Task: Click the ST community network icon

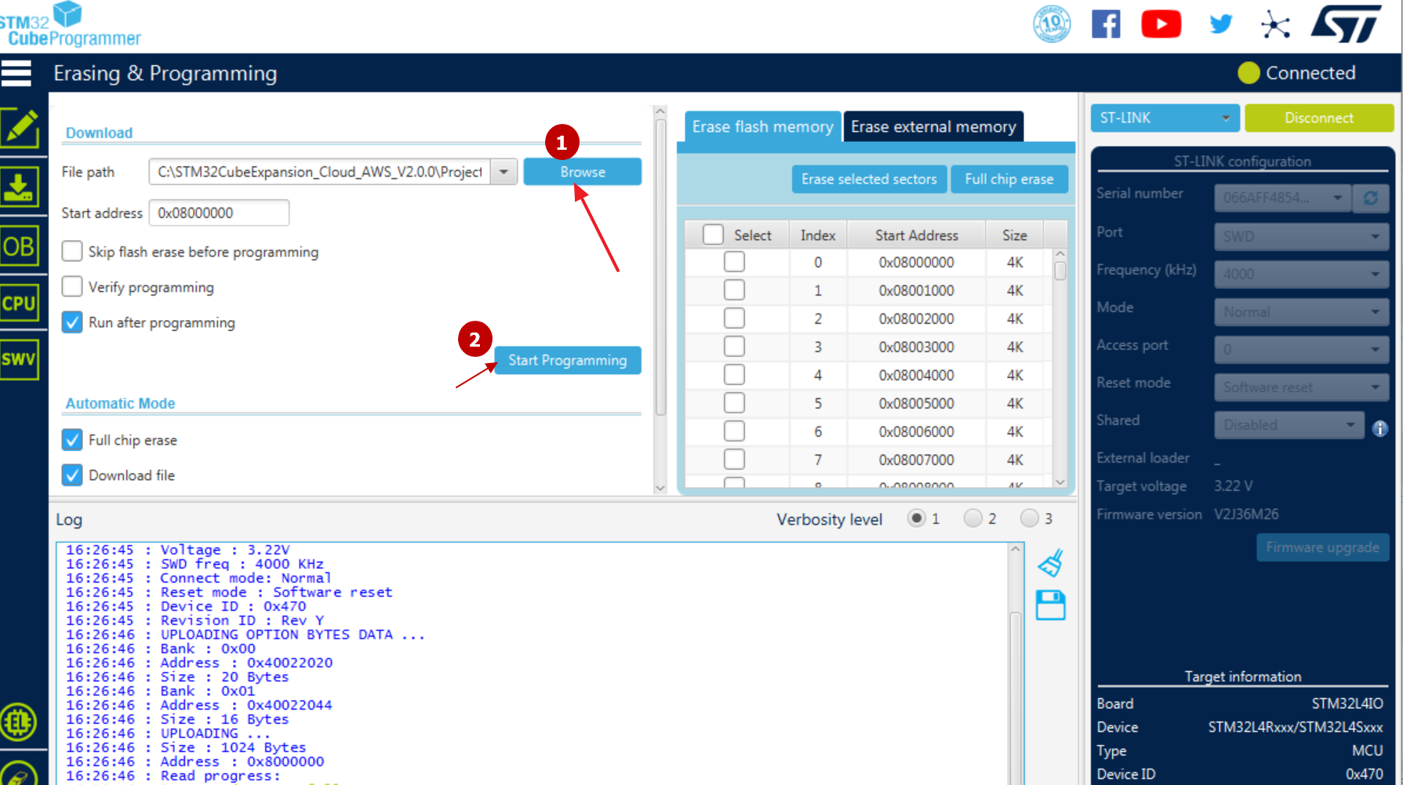Action: pos(1275,24)
